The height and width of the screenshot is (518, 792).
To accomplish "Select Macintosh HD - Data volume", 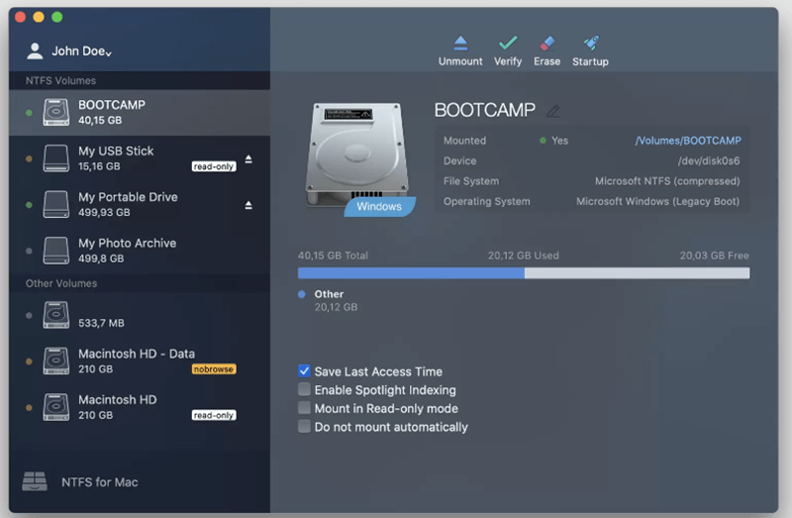I will pyautogui.click(x=136, y=361).
